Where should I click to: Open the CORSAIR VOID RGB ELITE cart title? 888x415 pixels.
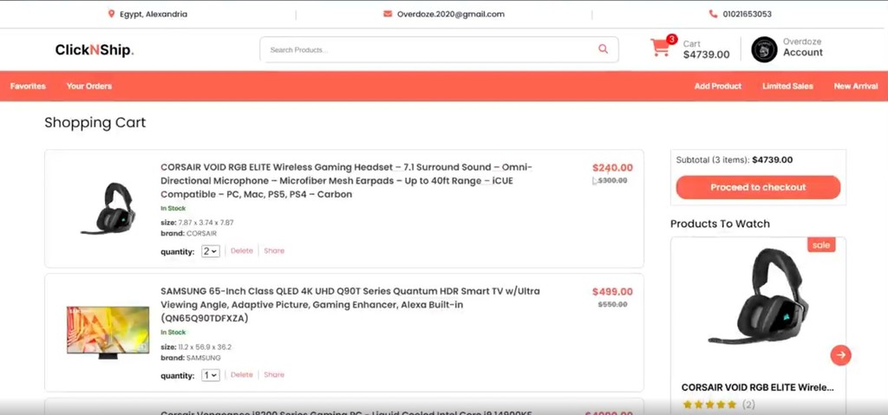[x=347, y=180]
